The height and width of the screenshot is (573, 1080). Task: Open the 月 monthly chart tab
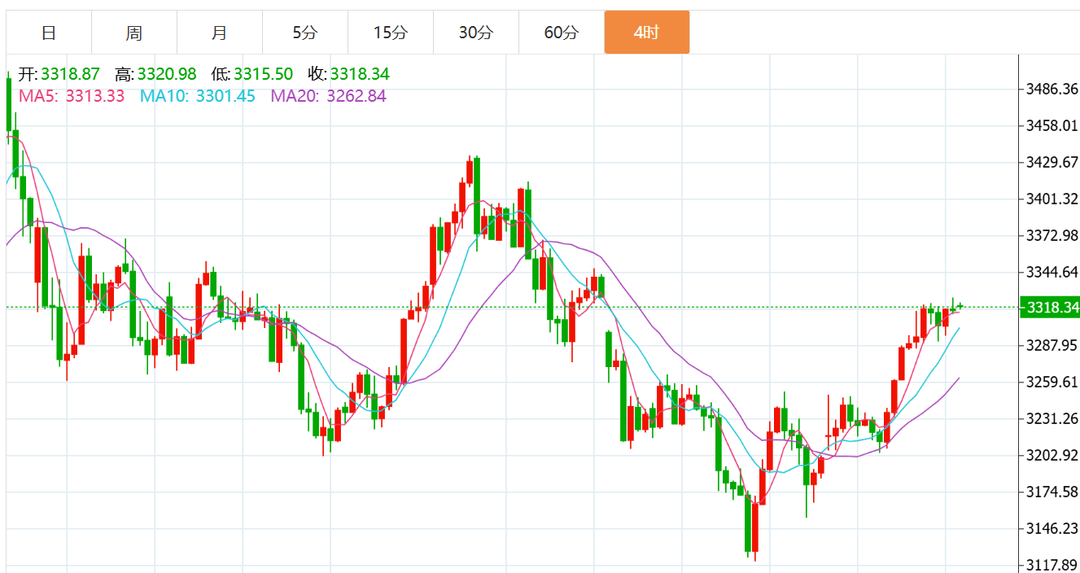point(220,33)
